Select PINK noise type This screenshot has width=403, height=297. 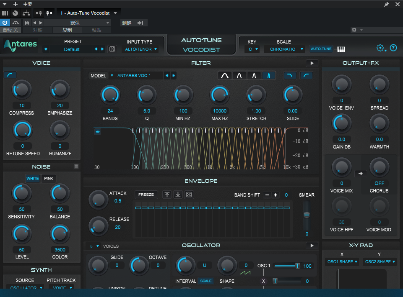click(49, 179)
